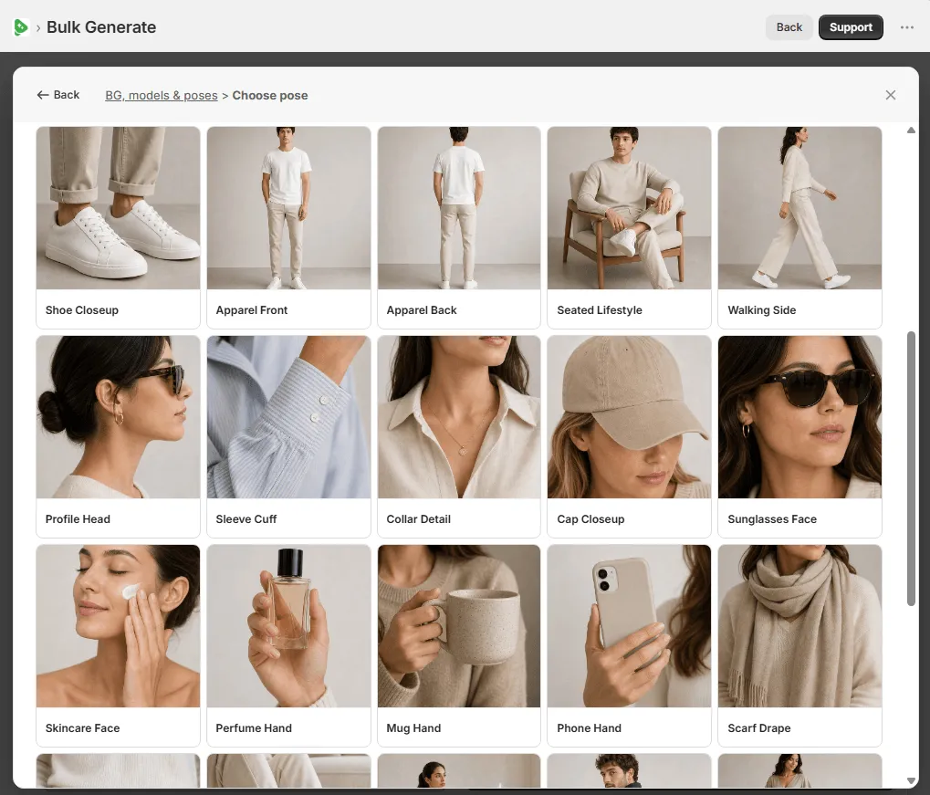Viewport: 930px width, 795px height.
Task: Click the scrollbar down arrow
Action: 911,780
